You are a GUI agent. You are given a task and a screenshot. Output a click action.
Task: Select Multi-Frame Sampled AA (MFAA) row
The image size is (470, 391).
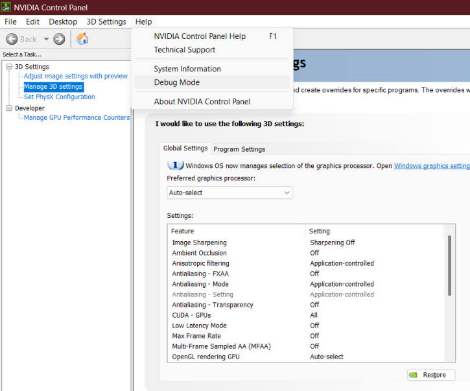point(306,346)
